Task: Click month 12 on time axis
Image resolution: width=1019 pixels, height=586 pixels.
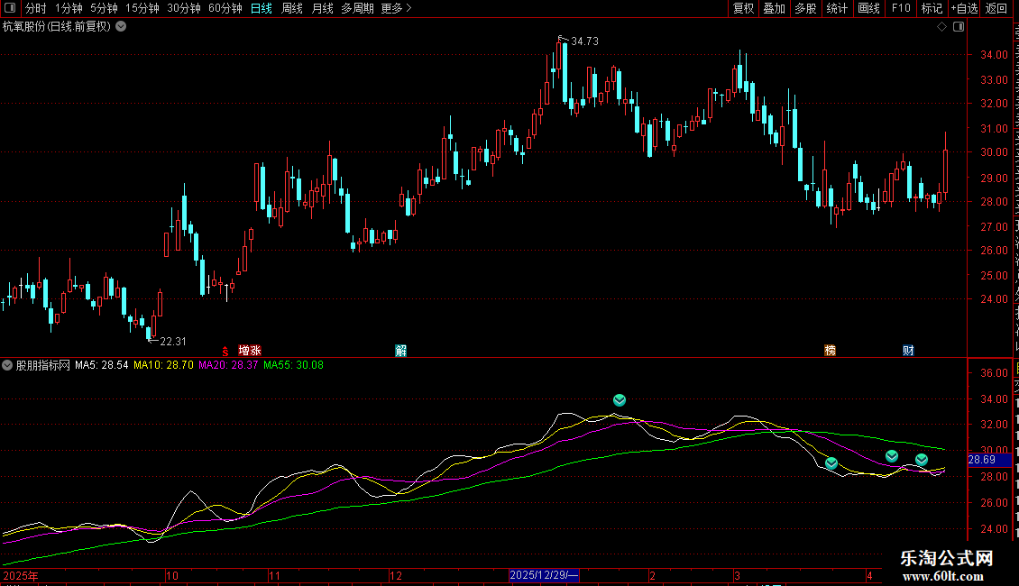Action: click(x=396, y=575)
